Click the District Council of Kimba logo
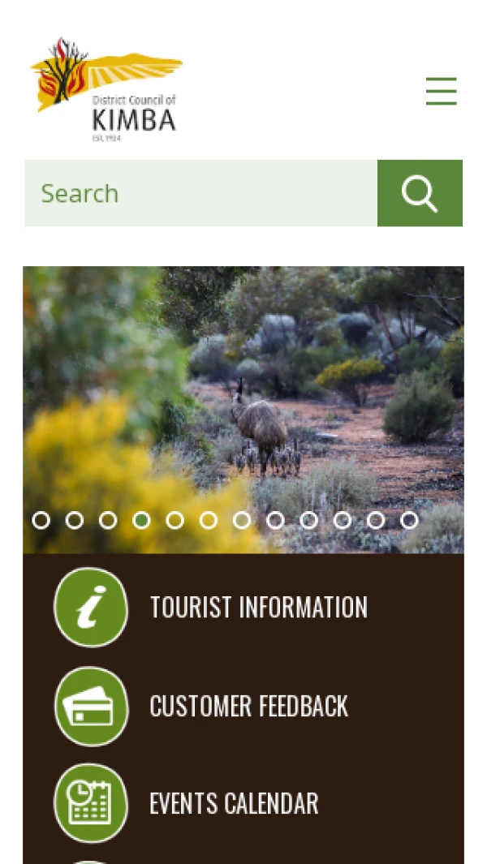The image size is (487, 864). click(x=106, y=88)
